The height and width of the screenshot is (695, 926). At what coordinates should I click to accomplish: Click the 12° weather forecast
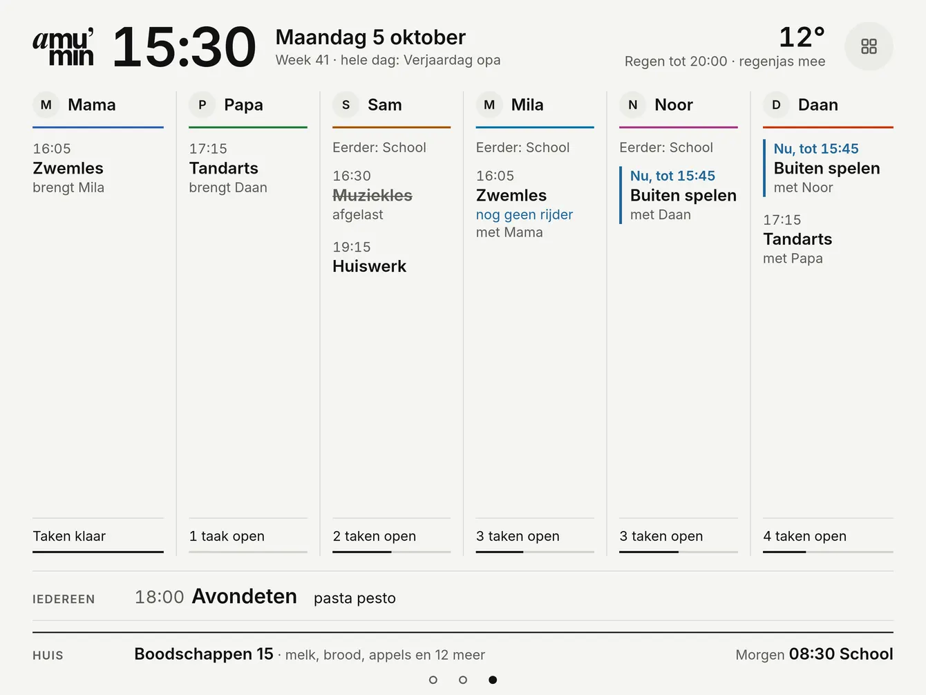(802, 37)
